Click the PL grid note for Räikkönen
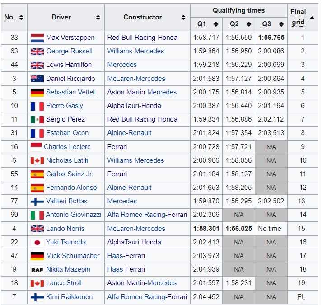The height and width of the screenshot is (305, 322). [x=301, y=297]
